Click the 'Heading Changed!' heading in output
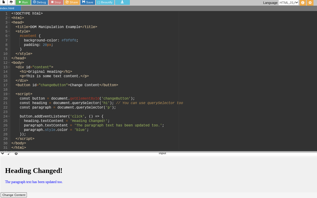This screenshot has height=198, width=317. (x=33, y=171)
